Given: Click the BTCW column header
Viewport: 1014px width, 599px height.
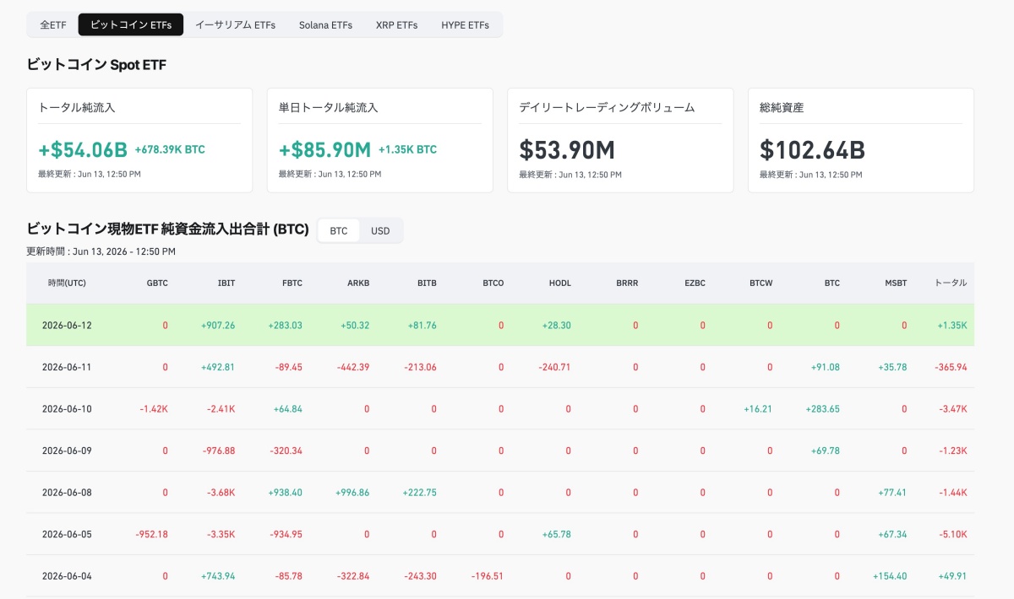Looking at the screenshot, I should pyautogui.click(x=760, y=283).
